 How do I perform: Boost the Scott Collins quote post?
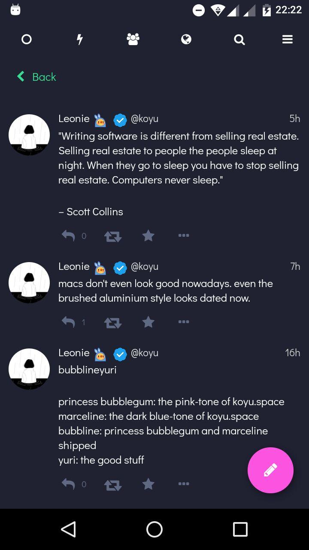click(113, 236)
